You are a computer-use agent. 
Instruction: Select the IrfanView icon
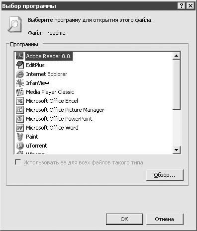[x=20, y=83]
